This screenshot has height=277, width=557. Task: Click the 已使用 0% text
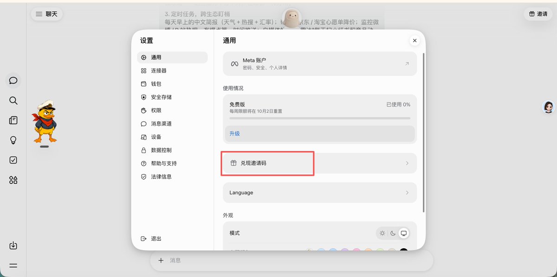(398, 104)
